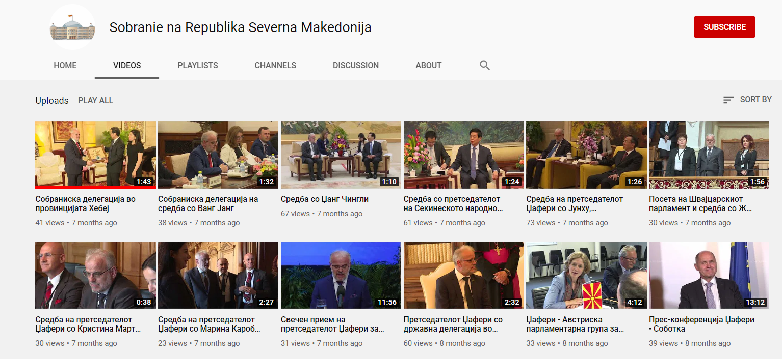782x359 pixels.
Task: Click title Прес-конференција Џафери - Соботка
Action: tap(701, 324)
